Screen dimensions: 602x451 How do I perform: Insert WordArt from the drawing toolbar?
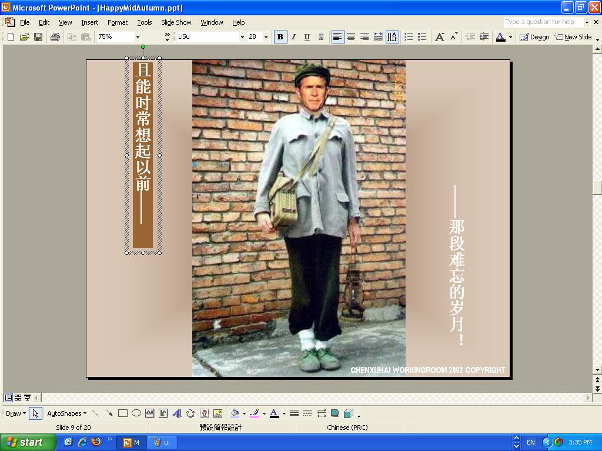(177, 413)
